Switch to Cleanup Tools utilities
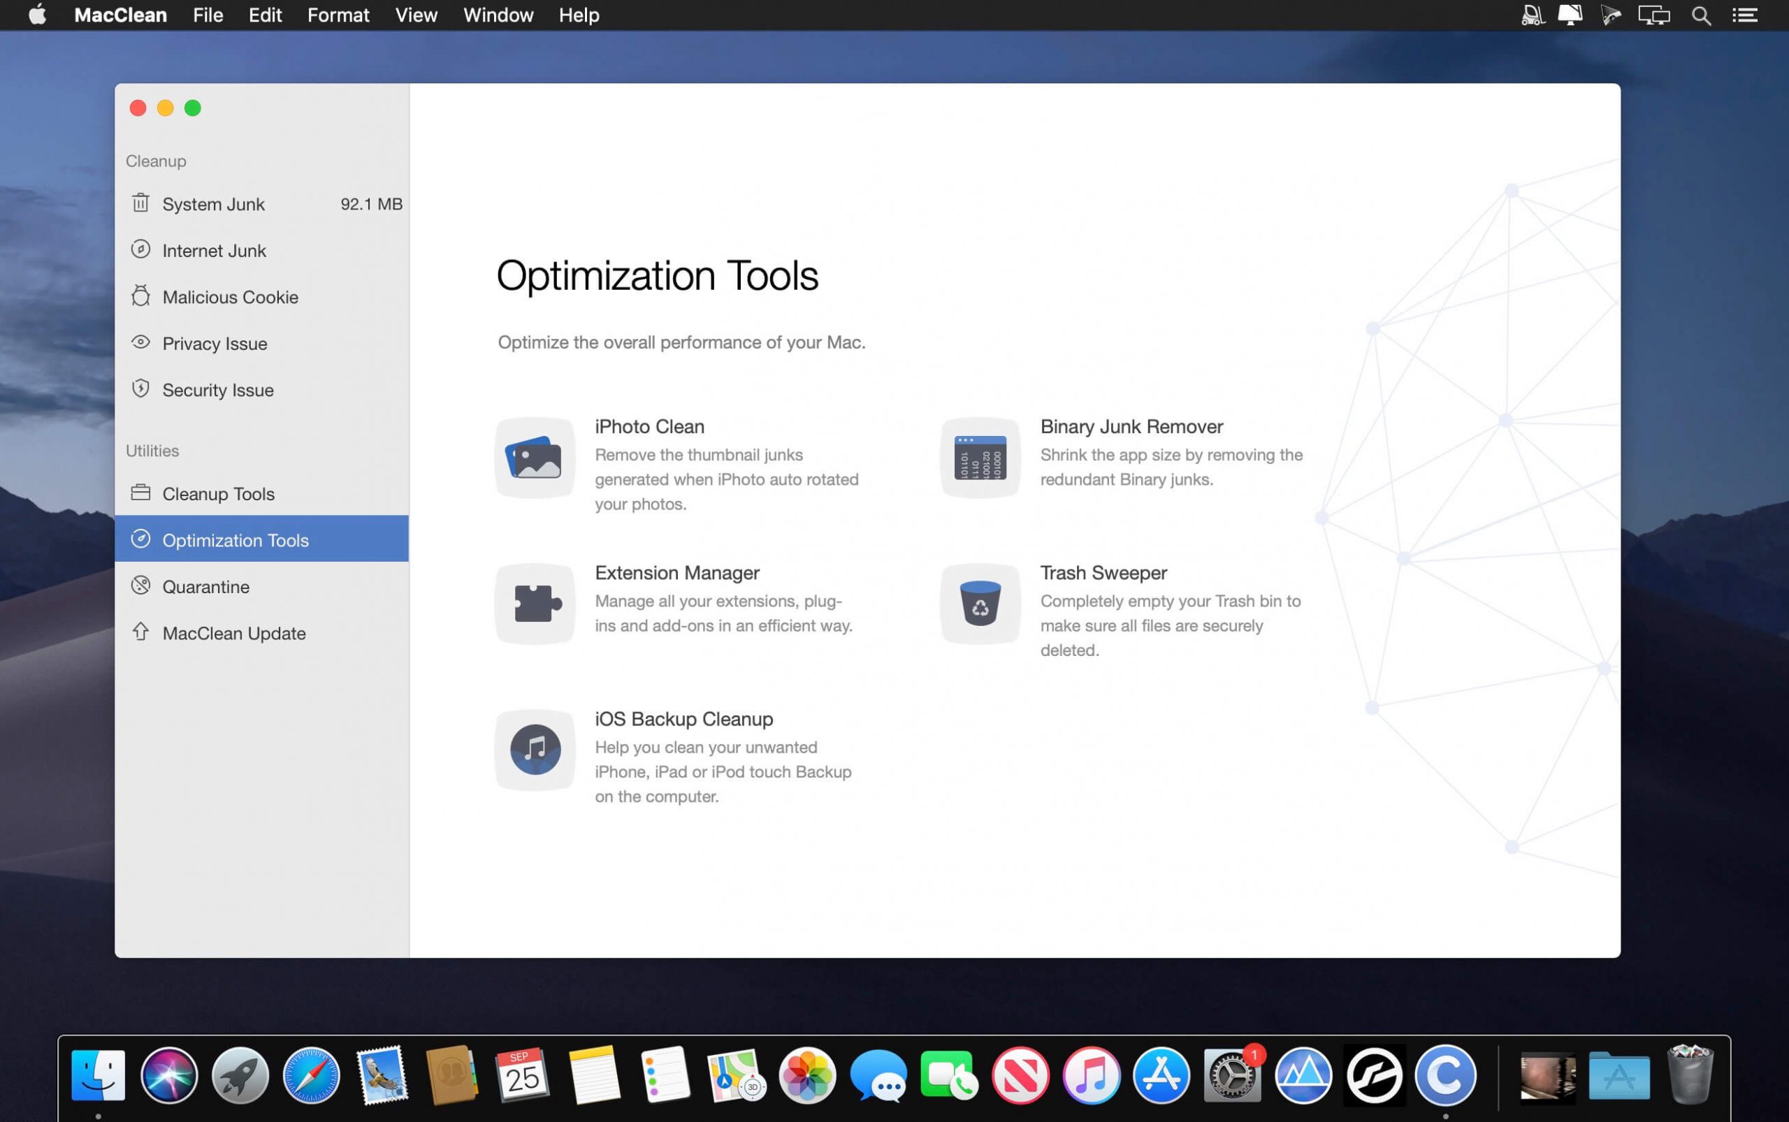The image size is (1789, 1122). pyautogui.click(x=218, y=494)
